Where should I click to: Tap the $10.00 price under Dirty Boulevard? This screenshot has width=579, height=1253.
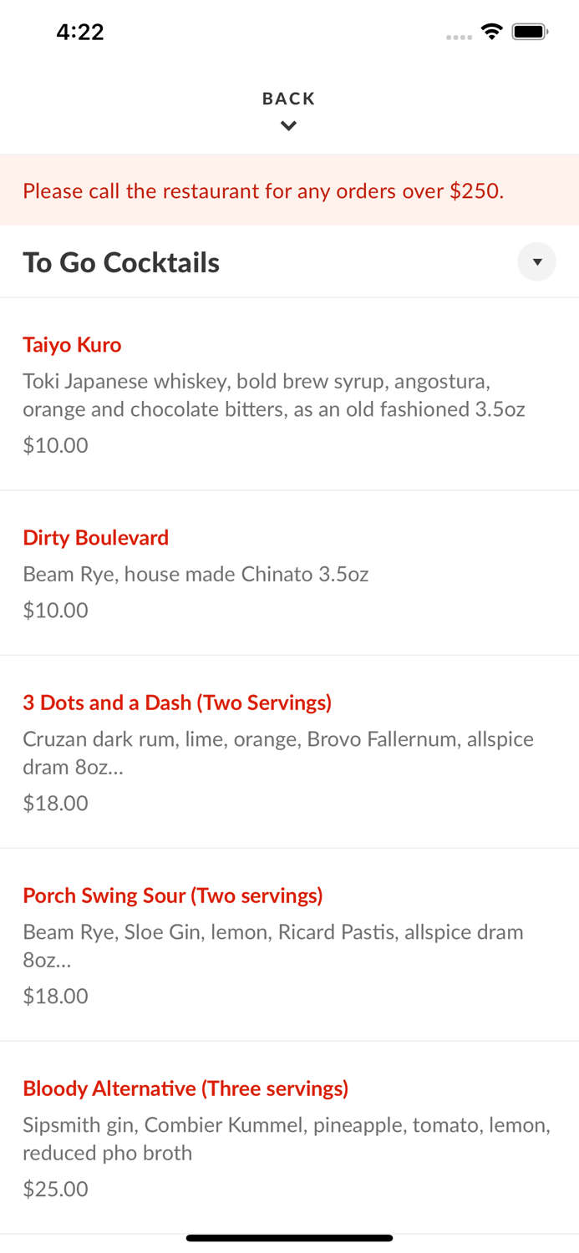(x=55, y=610)
